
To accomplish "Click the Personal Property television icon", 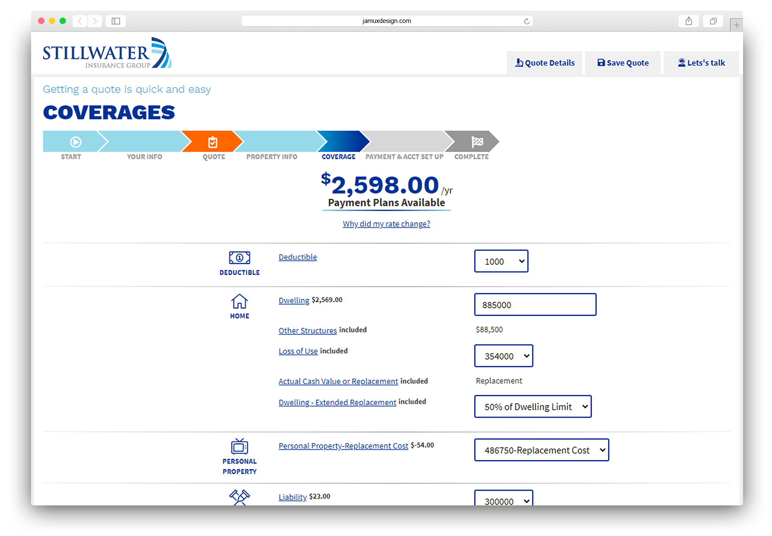I will 239,446.
